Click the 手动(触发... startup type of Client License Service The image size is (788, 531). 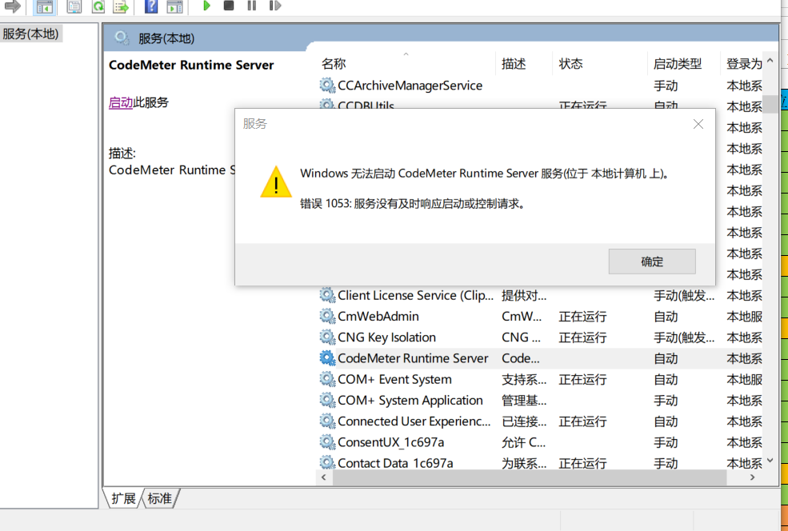tap(684, 296)
